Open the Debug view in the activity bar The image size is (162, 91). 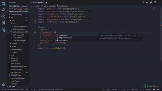pyautogui.click(x=3, y=16)
